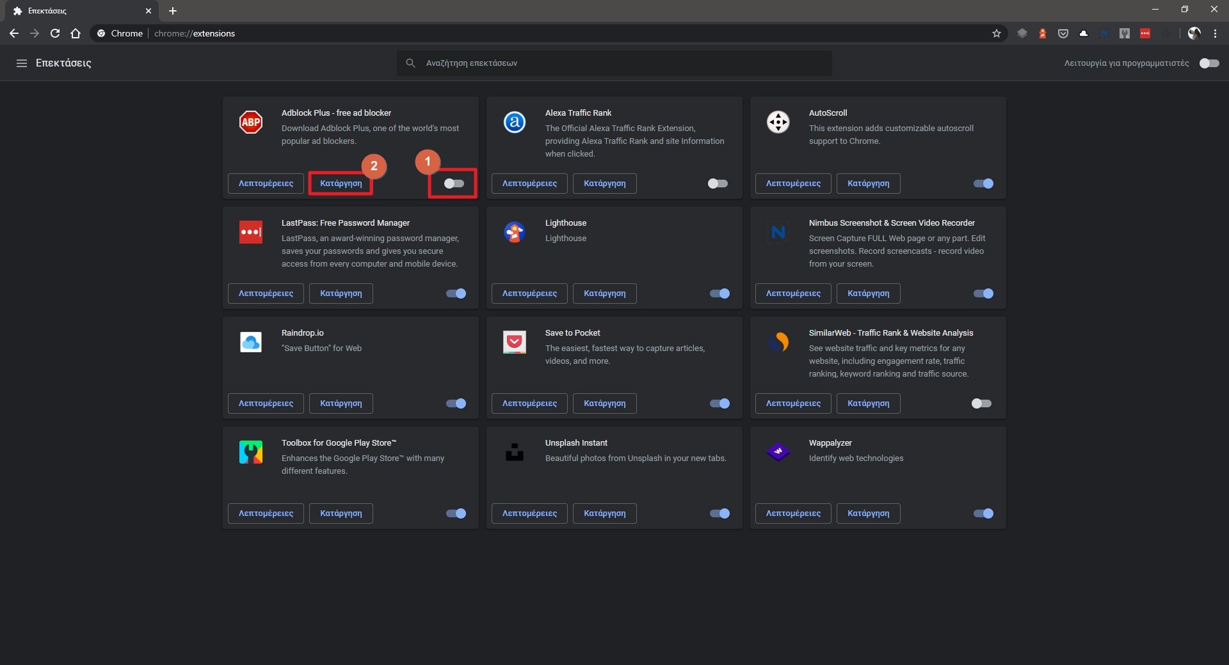Select the Επεκτάσεις browser tab
This screenshot has height=665, width=1229.
click(x=77, y=11)
